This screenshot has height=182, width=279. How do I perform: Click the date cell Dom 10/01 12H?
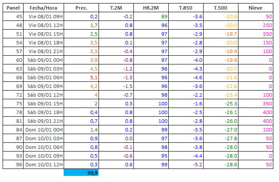click(44, 165)
